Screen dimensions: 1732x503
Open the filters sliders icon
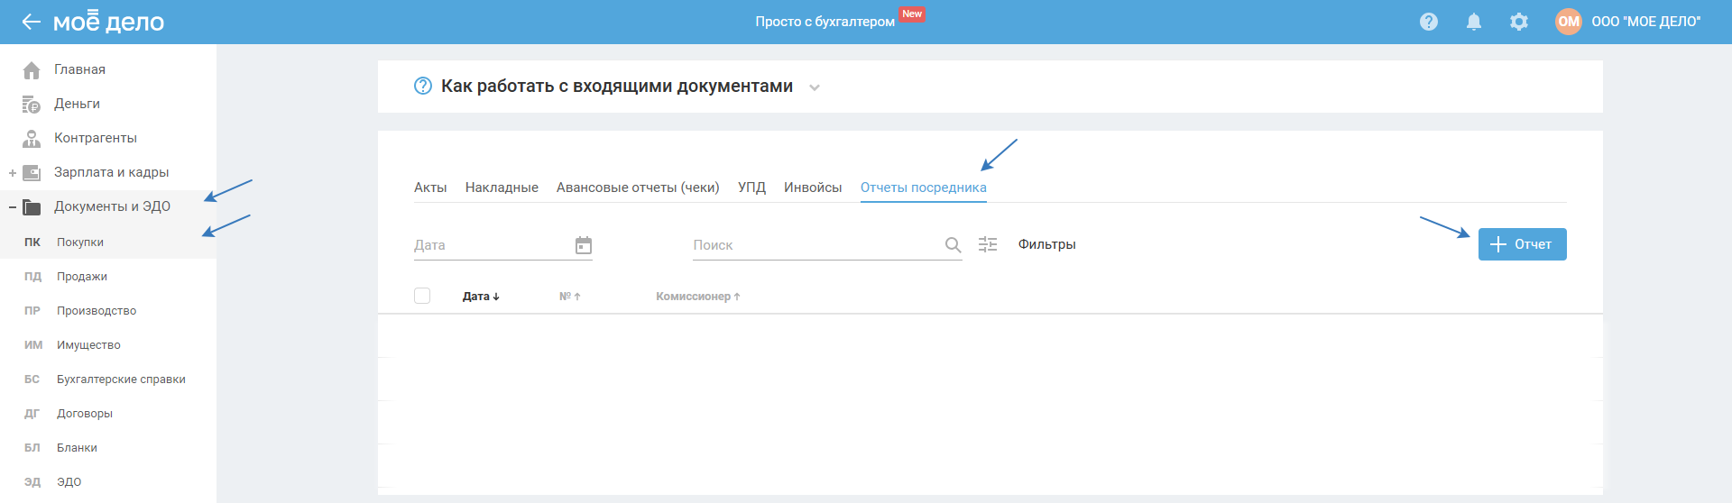[988, 244]
